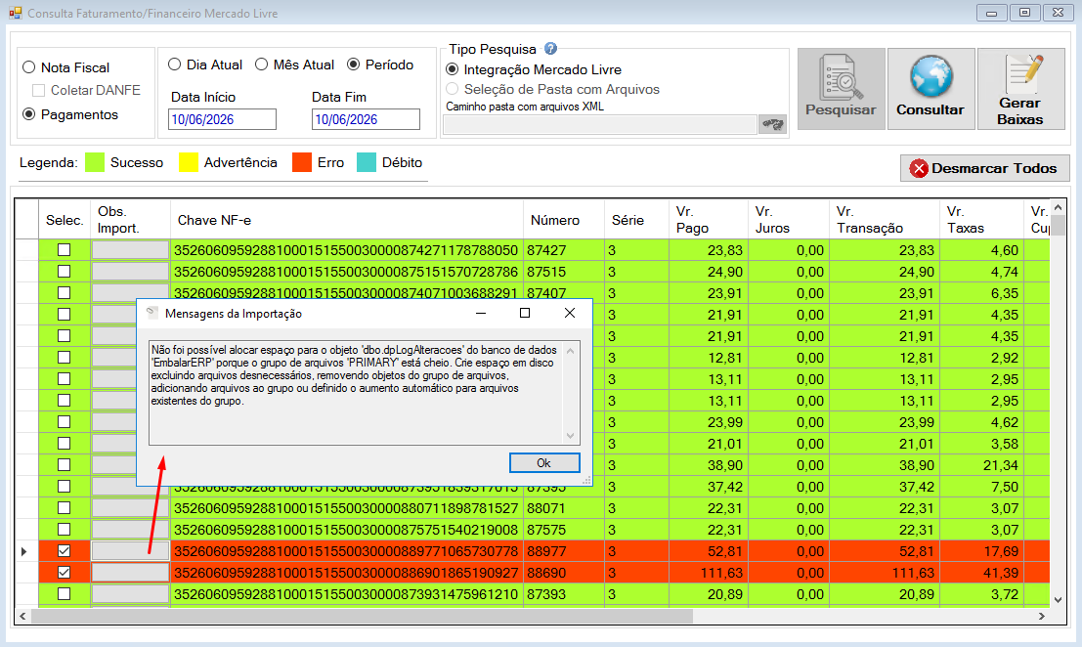Click the yellow Advertência legend swatch

click(x=189, y=162)
